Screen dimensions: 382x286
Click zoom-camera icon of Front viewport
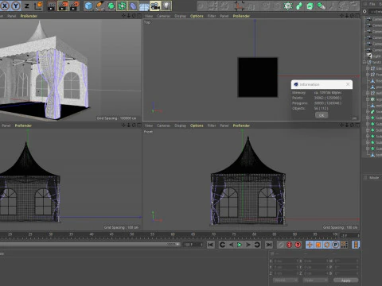tap(347, 126)
